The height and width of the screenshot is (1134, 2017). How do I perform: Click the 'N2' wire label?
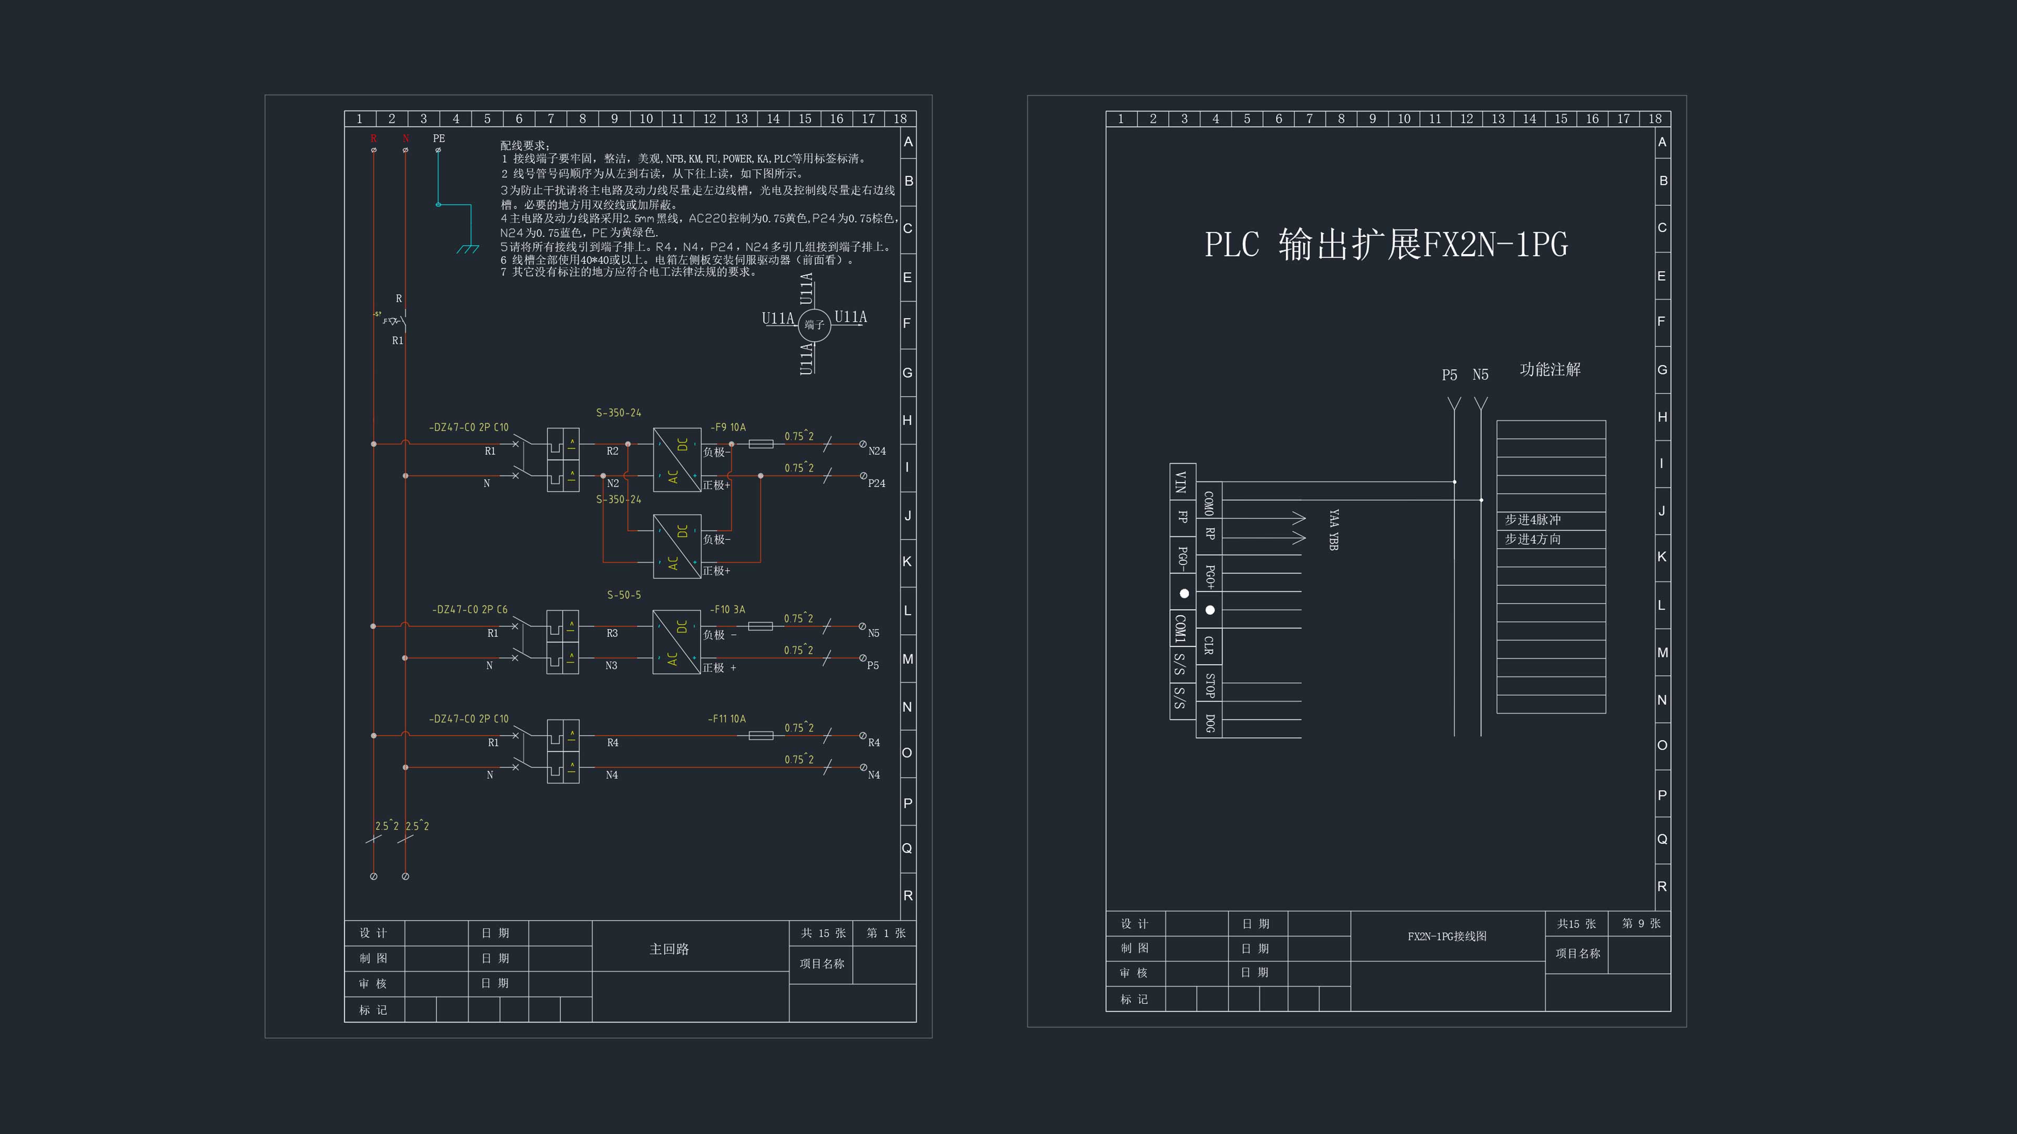coord(613,484)
